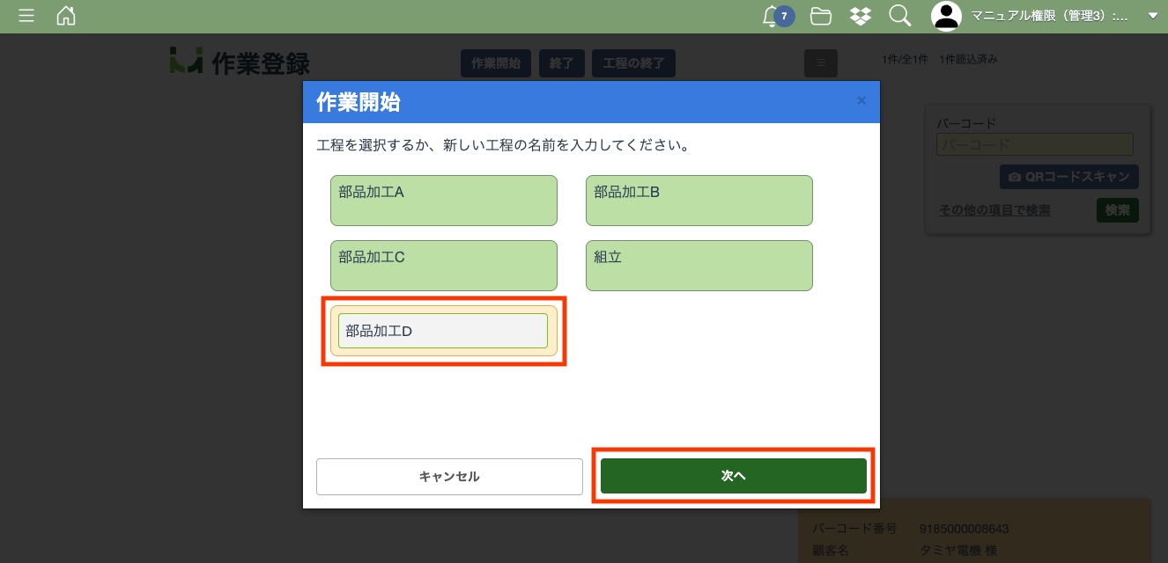Viewport: 1168px width, 563px height.
Task: Expand the user account dropdown arrow
Action: 1152,16
